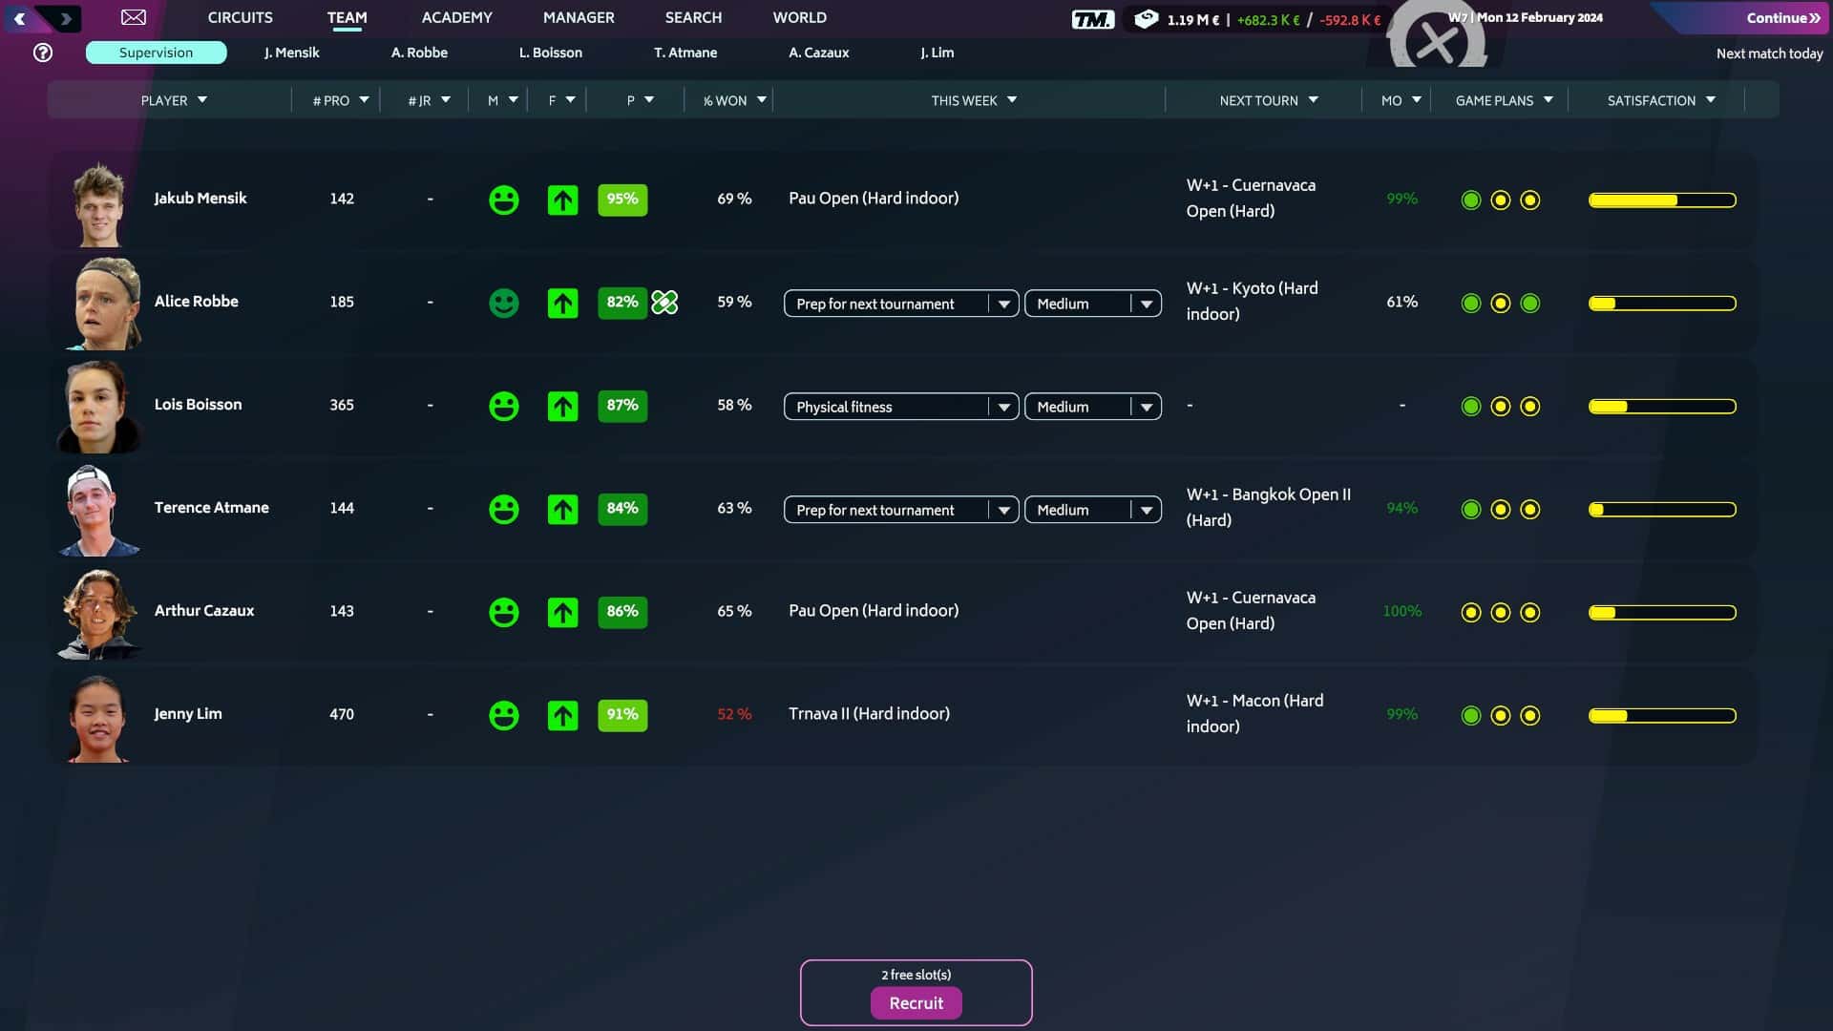
Task: Click the finances money icon
Action: coord(1146,19)
